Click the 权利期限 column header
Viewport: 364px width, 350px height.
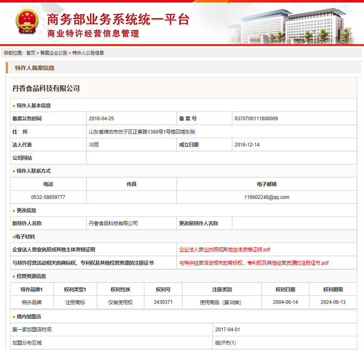point(333,289)
